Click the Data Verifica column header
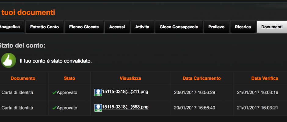Screen dimensions: 287x122 [x=265, y=78]
